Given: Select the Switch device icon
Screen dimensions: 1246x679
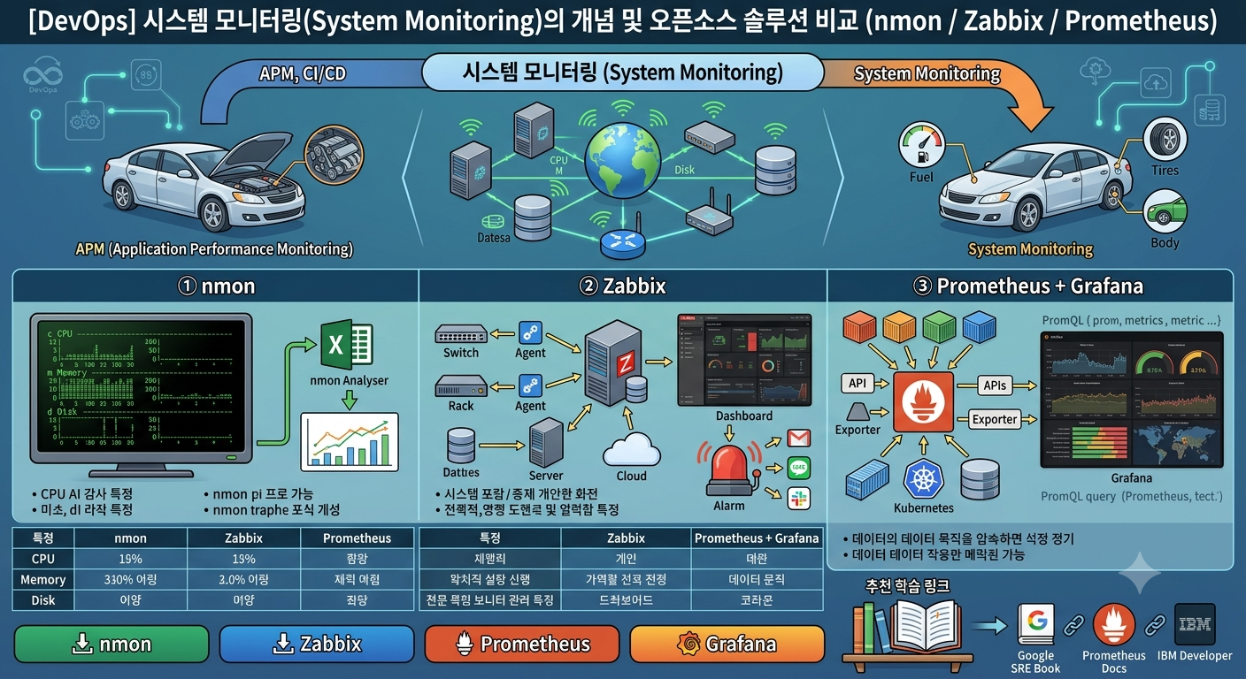Looking at the screenshot, I should [461, 334].
